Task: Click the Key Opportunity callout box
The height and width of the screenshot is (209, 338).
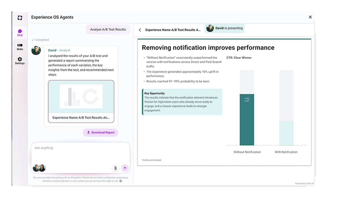Action: click(182, 102)
